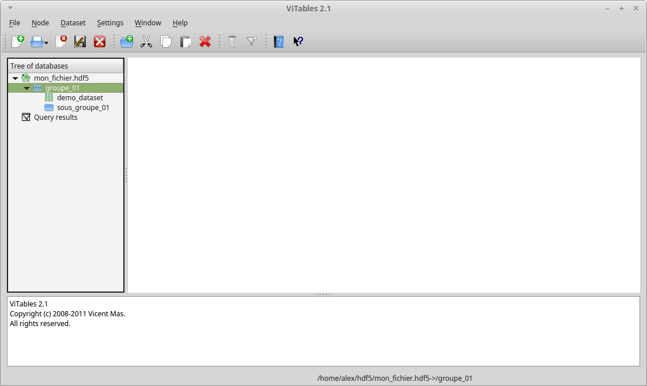
Task: Delete selected node with red X icon
Action: coord(205,41)
